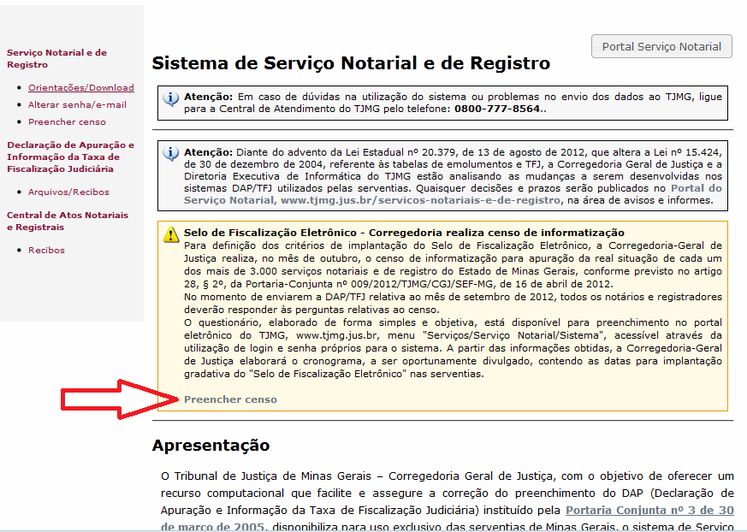
Task: Click the Apresentação section heading
Action: [x=210, y=445]
